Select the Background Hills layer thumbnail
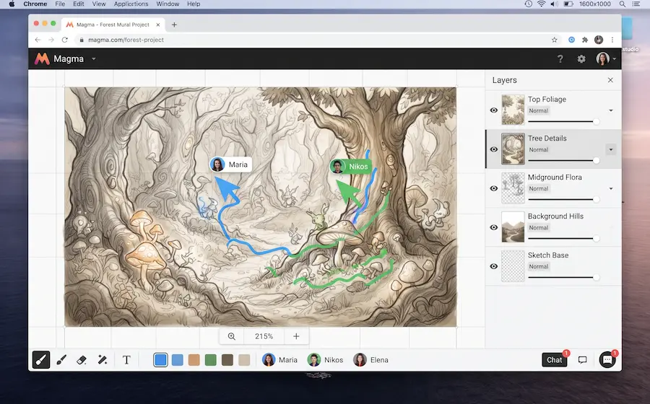Image resolution: width=650 pixels, height=404 pixels. coord(513,227)
